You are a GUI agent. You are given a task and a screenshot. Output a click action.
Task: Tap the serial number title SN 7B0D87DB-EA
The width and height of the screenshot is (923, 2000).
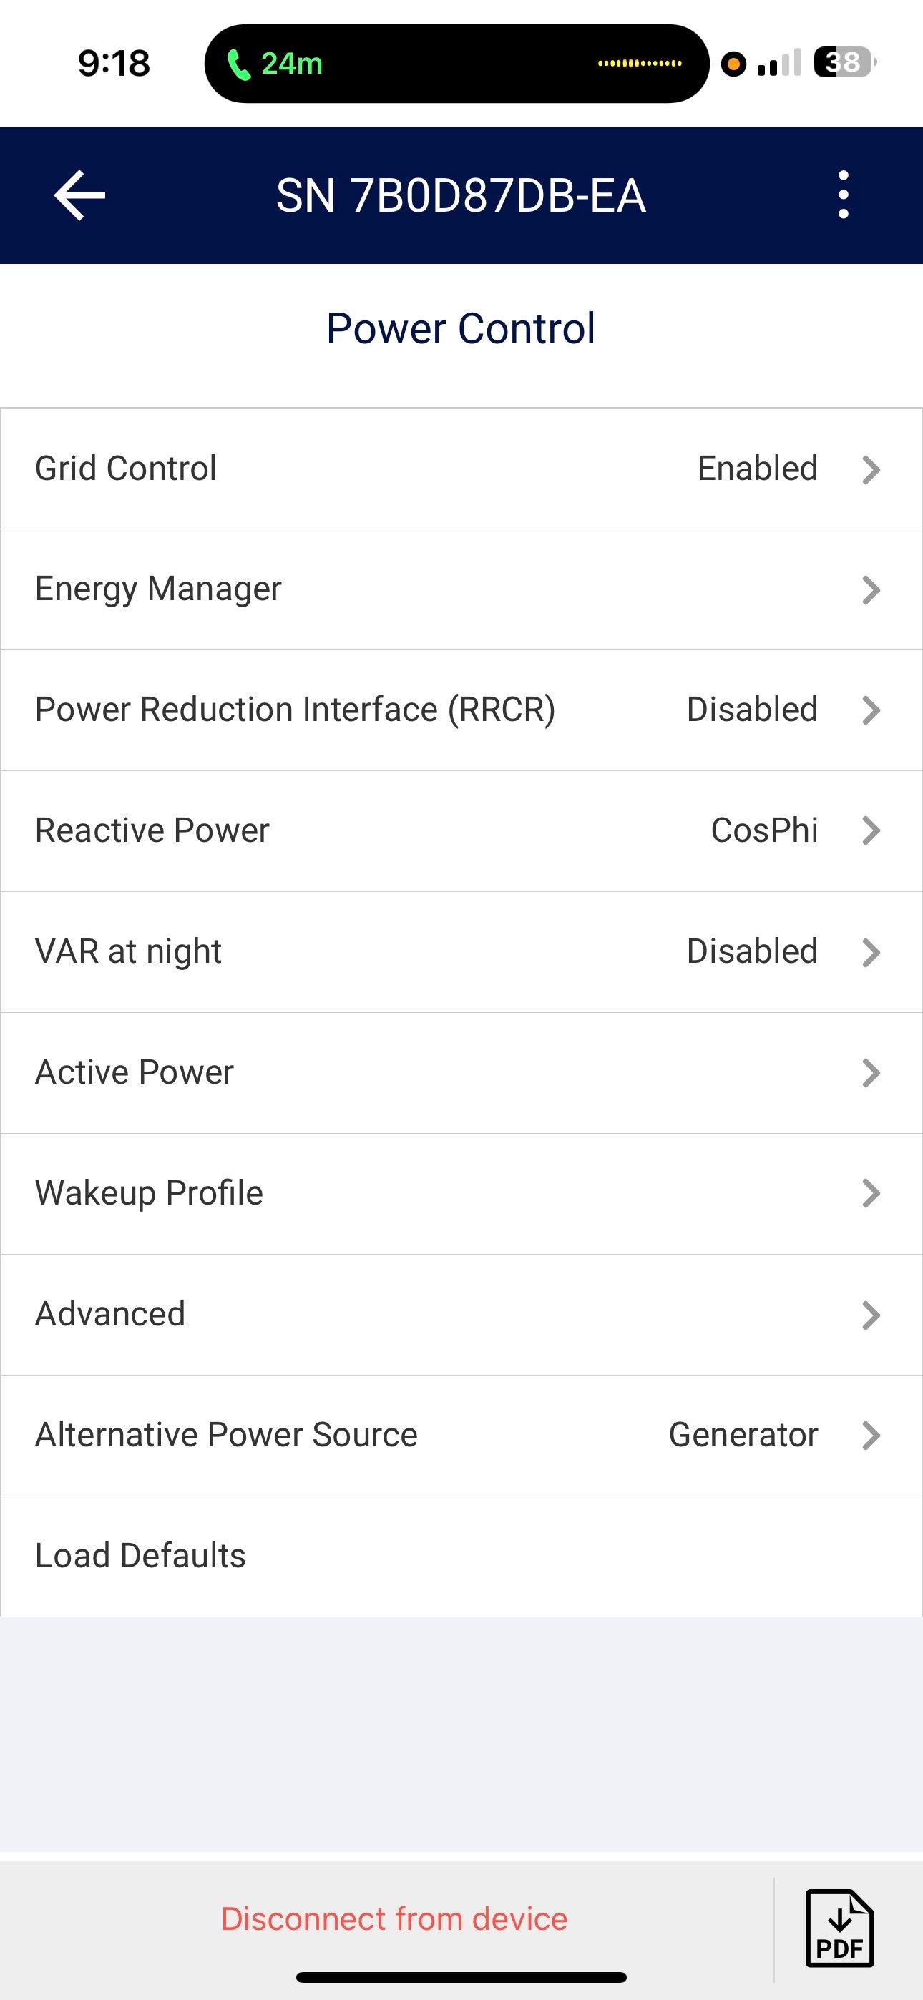click(x=461, y=196)
